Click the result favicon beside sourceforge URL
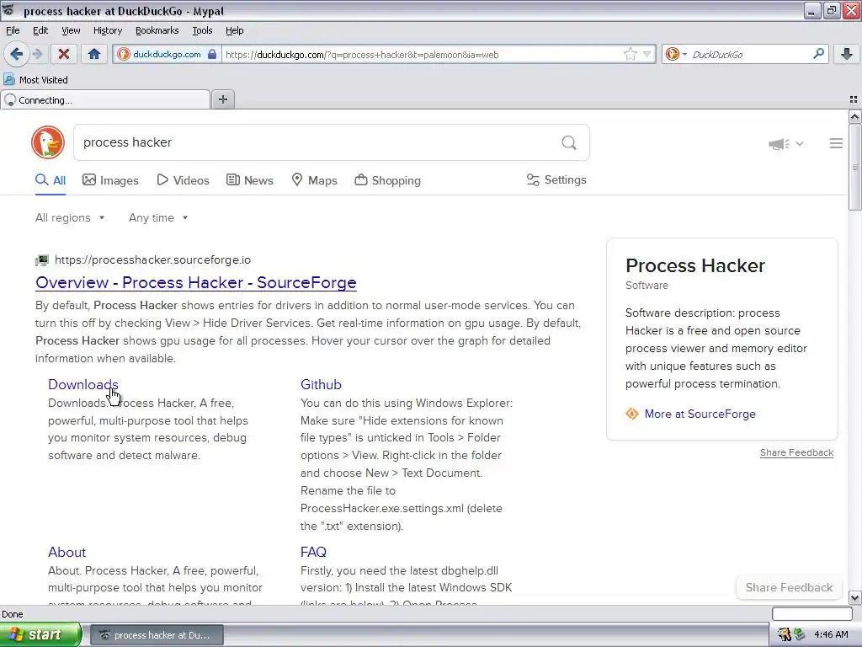Viewport: 862px width, 647px height. tap(42, 260)
